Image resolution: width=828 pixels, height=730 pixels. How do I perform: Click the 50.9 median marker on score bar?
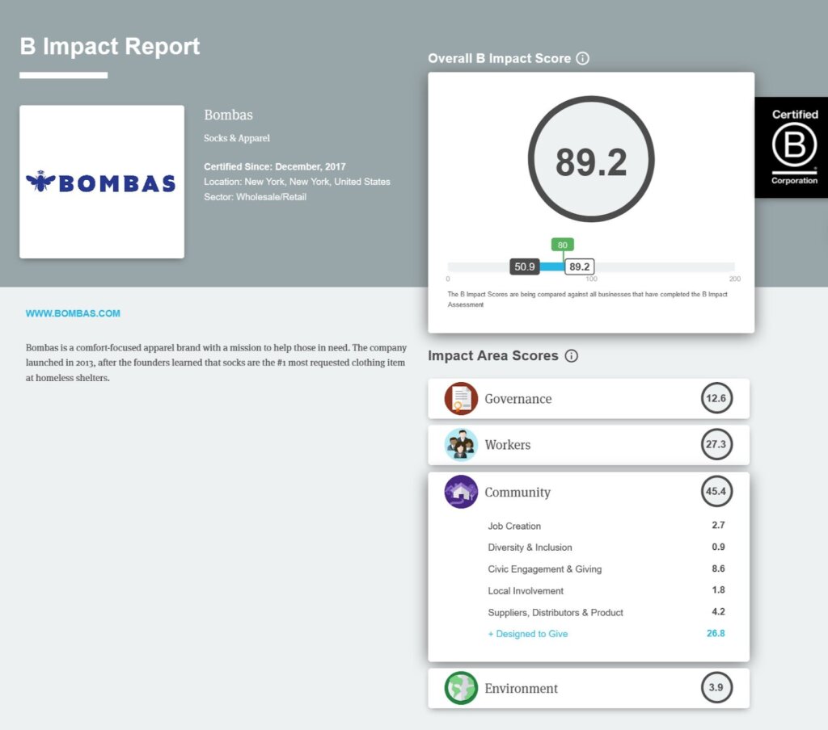[x=524, y=267]
